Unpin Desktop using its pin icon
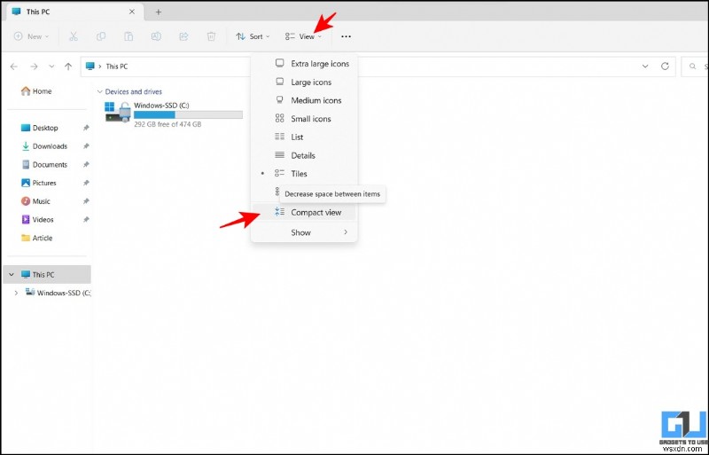 86,128
